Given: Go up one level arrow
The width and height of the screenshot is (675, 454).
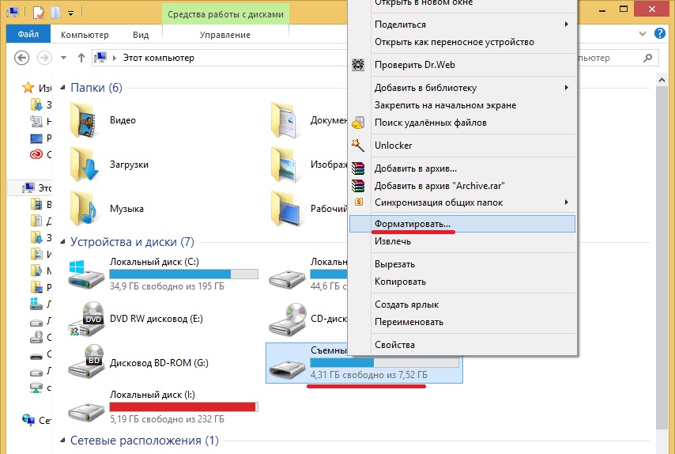Looking at the screenshot, I should [81, 58].
